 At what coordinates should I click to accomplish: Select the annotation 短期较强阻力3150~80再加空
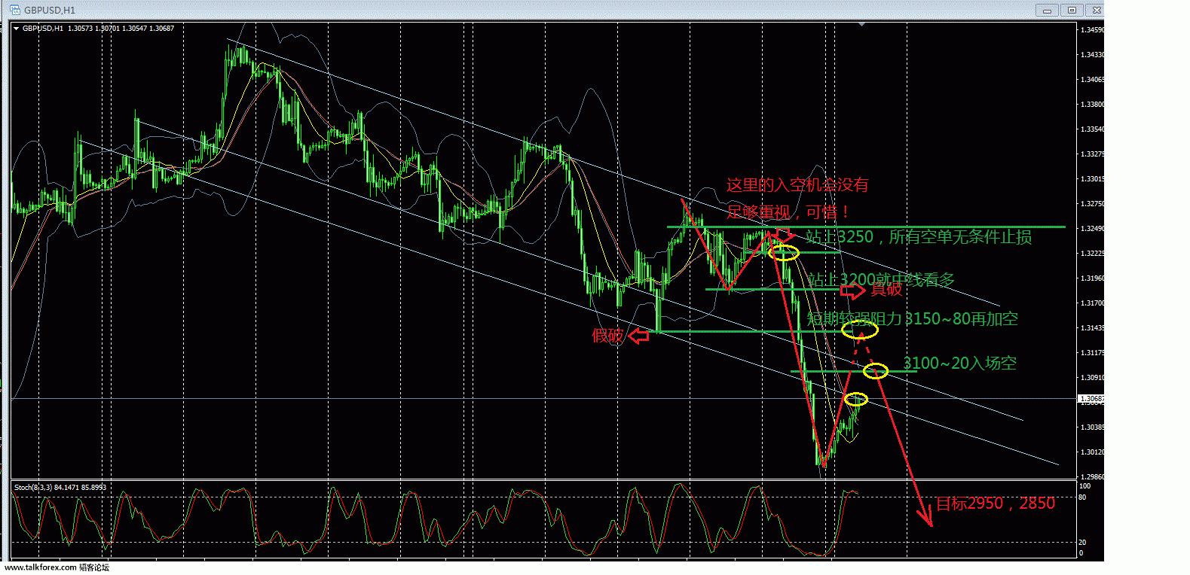tap(913, 319)
